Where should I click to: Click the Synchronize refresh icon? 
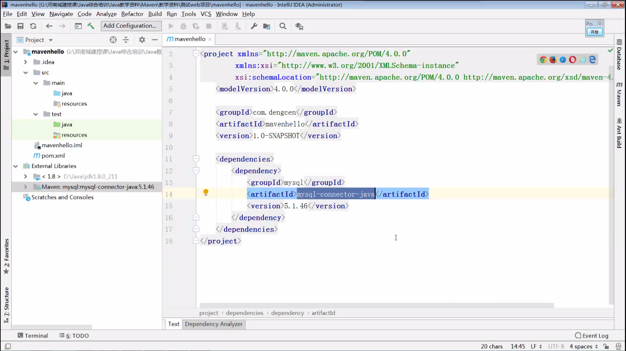(33, 26)
